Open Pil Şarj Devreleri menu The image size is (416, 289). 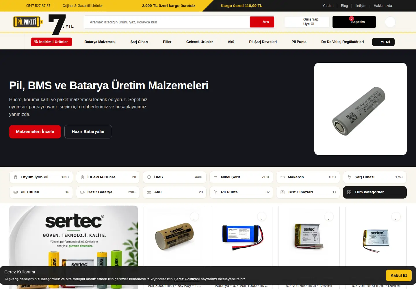(x=263, y=42)
